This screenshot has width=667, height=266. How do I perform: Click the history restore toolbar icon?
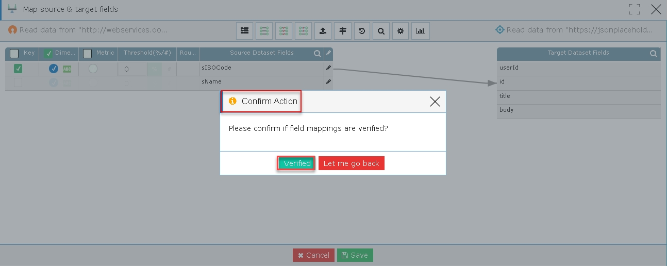[362, 31]
